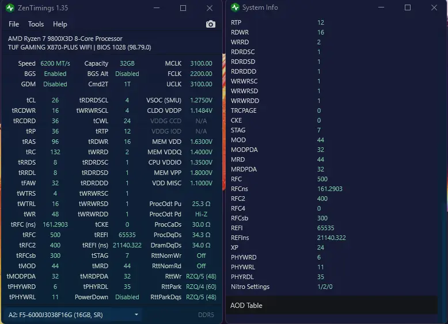Click the TUF GAMING X870-PLUS WIFI BIOS line
Screen dimensions: 448x324
tap(79, 47)
